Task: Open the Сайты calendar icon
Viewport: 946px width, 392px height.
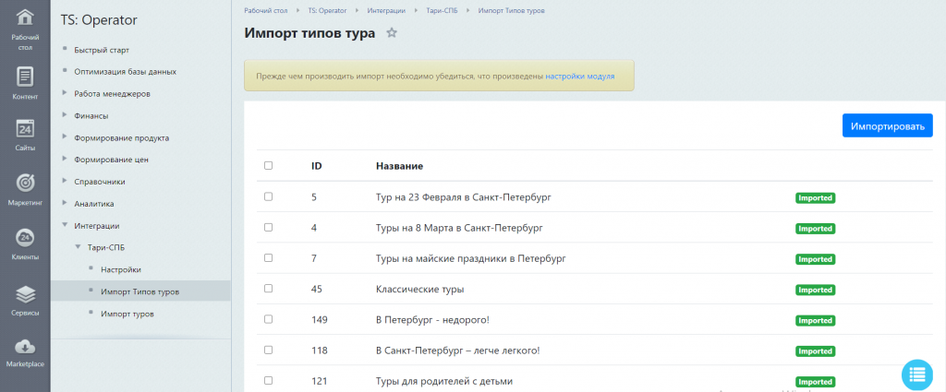Action: click(25, 129)
